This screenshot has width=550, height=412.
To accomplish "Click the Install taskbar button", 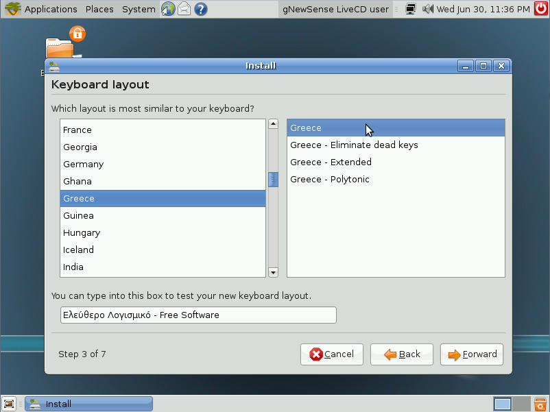I will pos(88,404).
